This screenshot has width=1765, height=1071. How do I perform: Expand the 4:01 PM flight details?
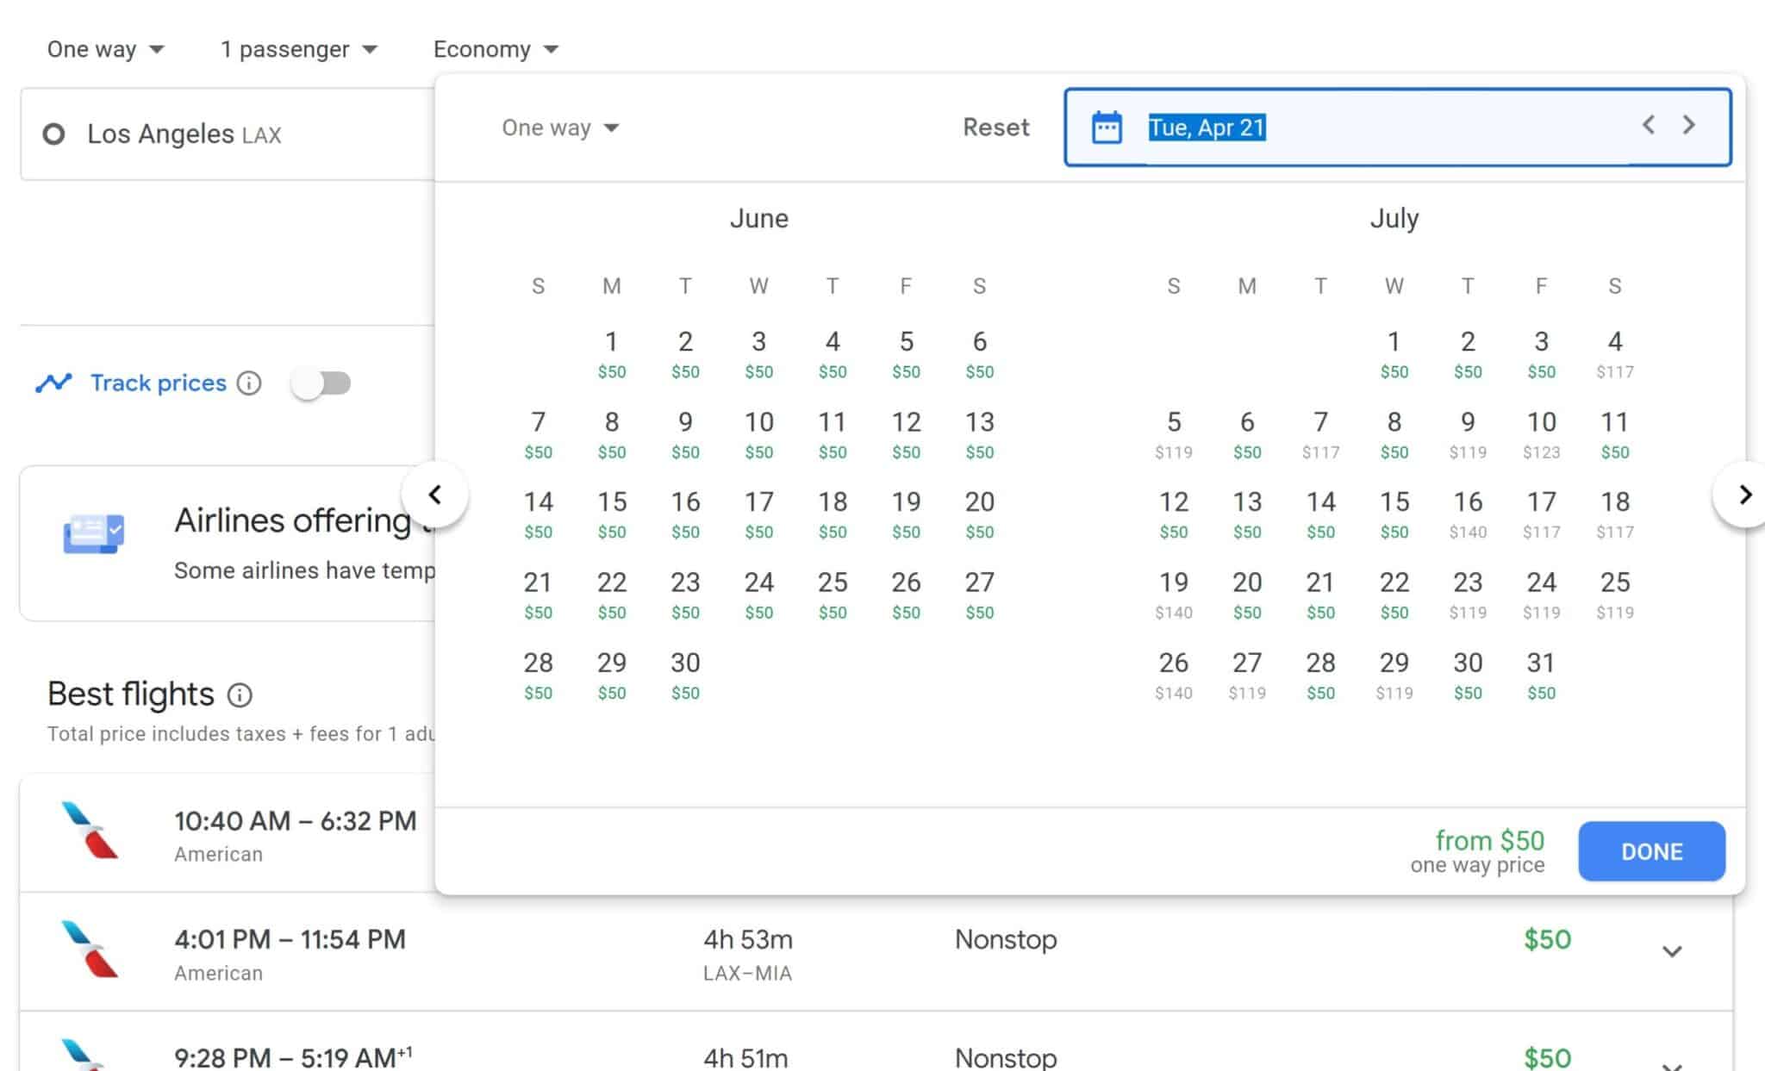point(1672,951)
